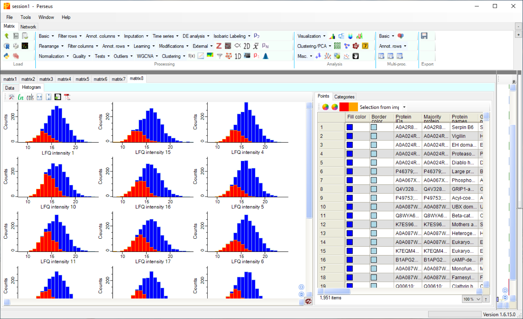
Task: Click the zoom-in plus button beside histograms
Action: tap(301, 287)
